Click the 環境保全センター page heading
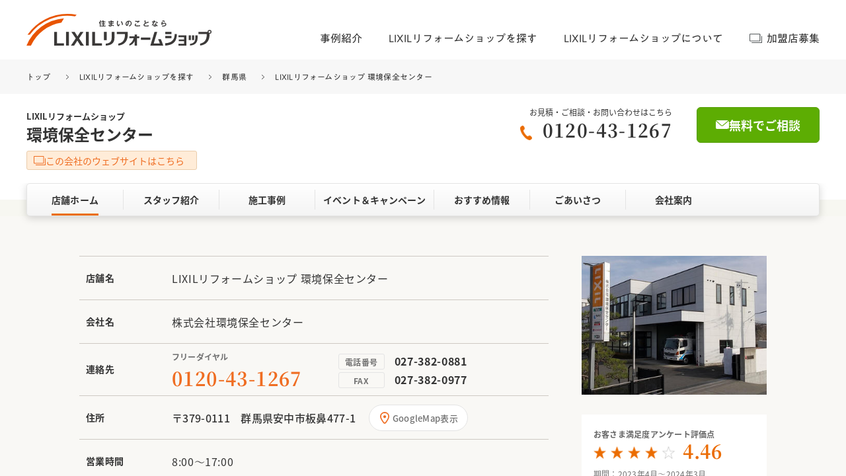The height and width of the screenshot is (476, 846). pos(90,135)
